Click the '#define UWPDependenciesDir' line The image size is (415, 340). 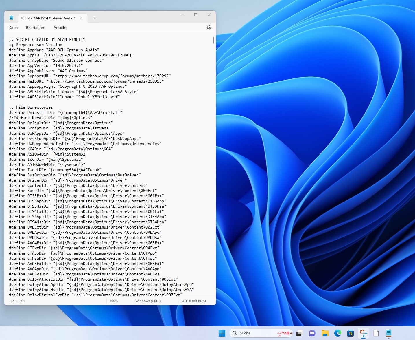(85, 144)
